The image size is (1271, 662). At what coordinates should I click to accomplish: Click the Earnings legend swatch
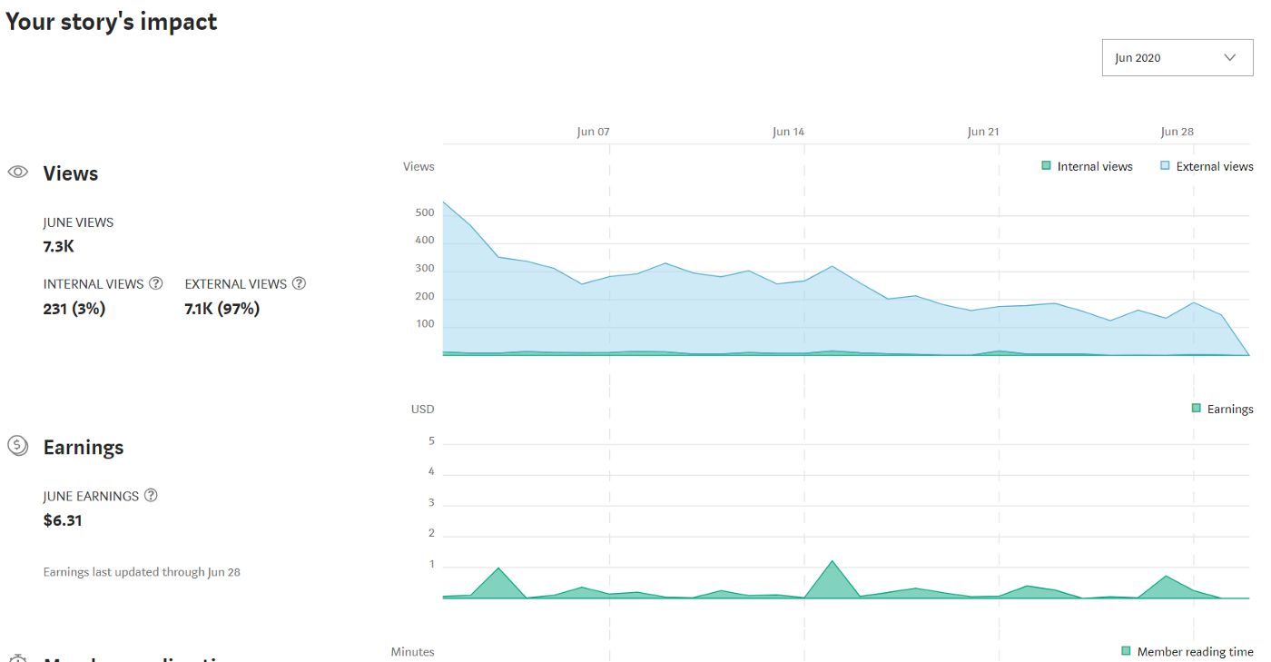tap(1196, 409)
